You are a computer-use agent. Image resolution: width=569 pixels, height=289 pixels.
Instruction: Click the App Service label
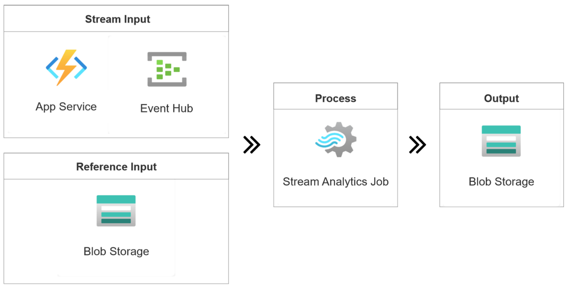point(66,107)
